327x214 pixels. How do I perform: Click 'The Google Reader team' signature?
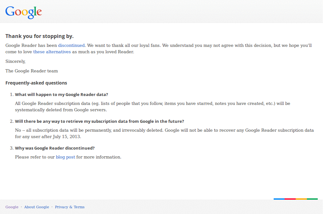coord(32,71)
